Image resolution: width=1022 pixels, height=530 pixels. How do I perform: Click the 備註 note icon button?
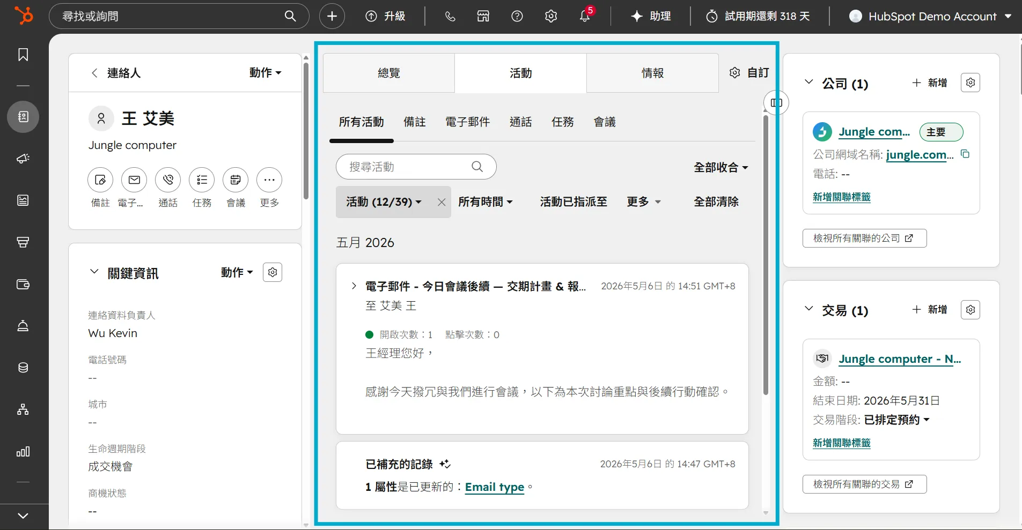(x=100, y=180)
